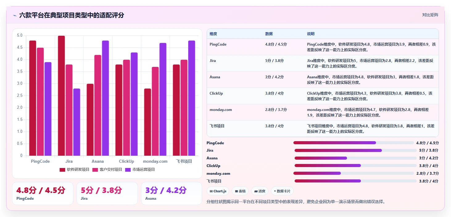Select the 进度 chip
Viewport: 451px width, 217px height.
click(260, 191)
